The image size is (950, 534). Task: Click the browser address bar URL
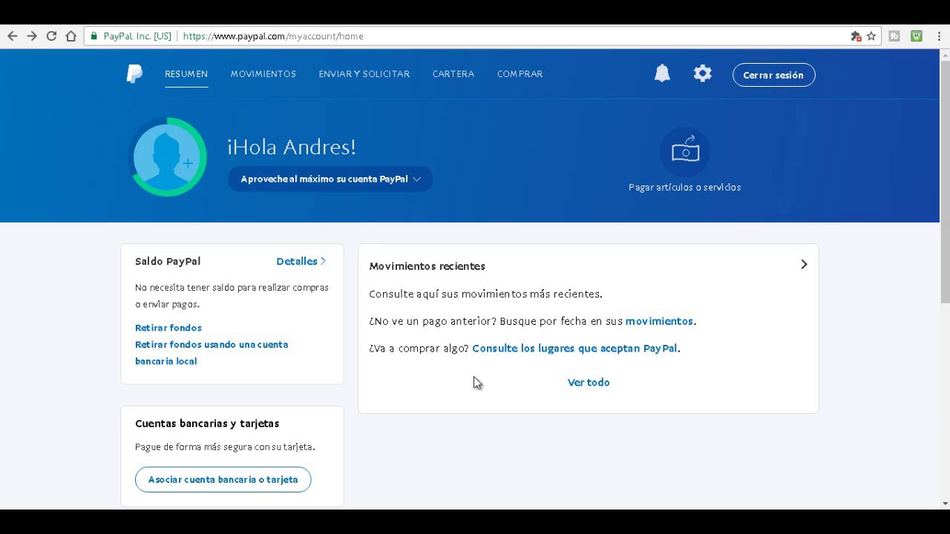(273, 36)
